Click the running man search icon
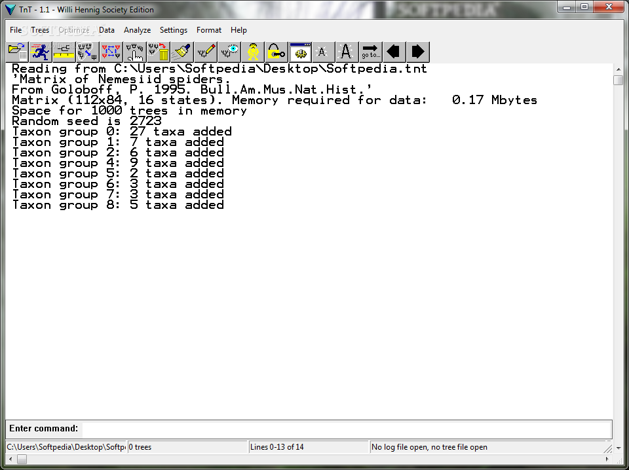 (41, 52)
